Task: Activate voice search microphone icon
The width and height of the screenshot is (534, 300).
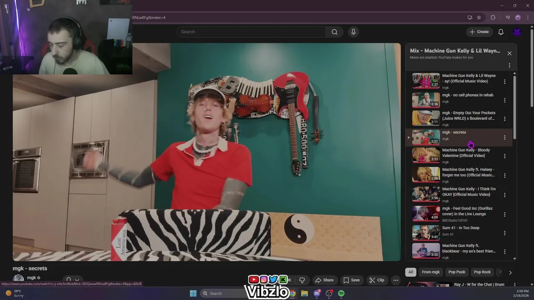Action: (353, 32)
